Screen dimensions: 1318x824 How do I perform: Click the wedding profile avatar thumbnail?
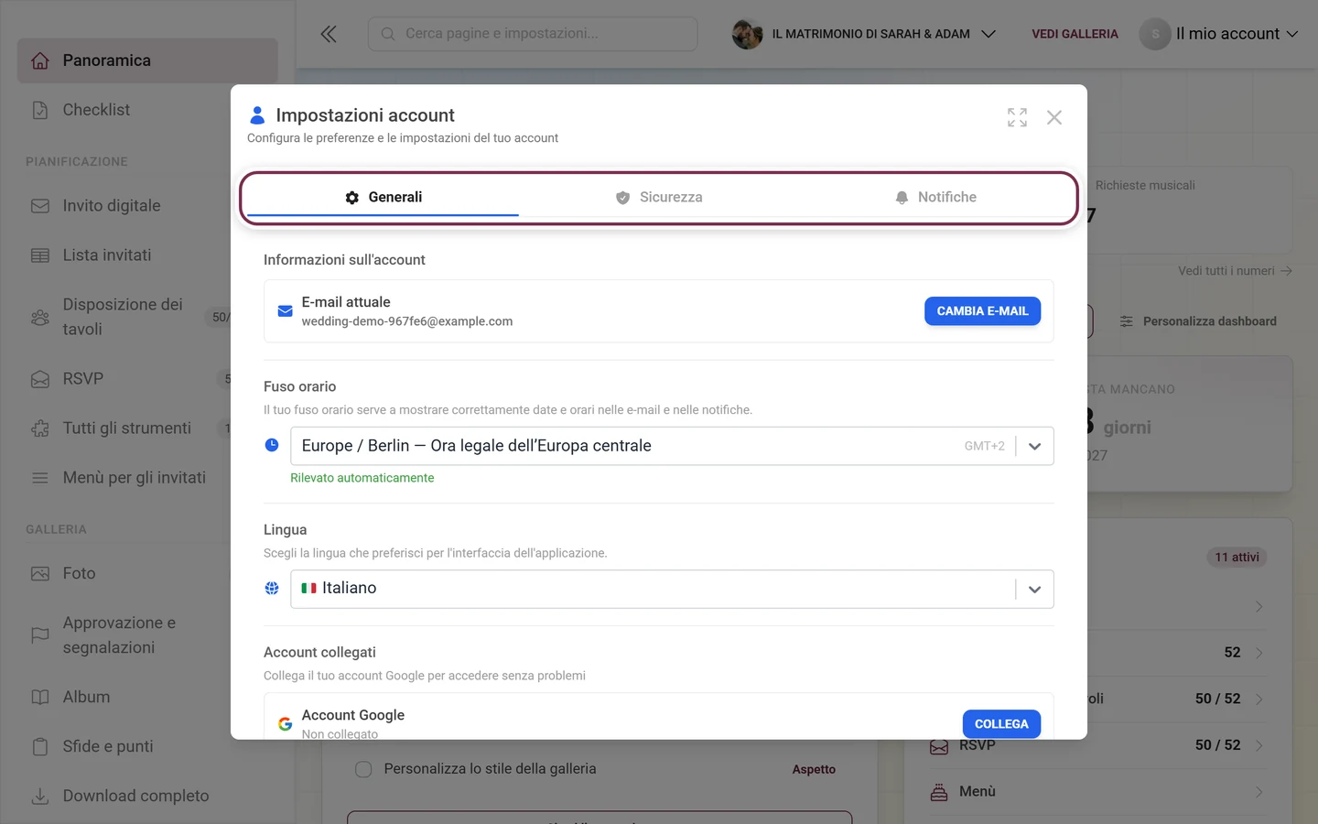[748, 34]
